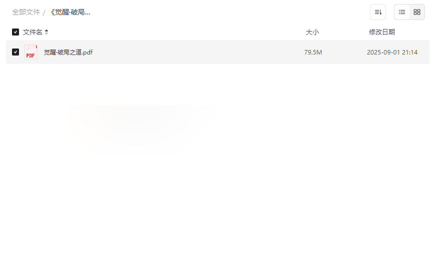Sort files by the 文件名 column

tap(32, 32)
